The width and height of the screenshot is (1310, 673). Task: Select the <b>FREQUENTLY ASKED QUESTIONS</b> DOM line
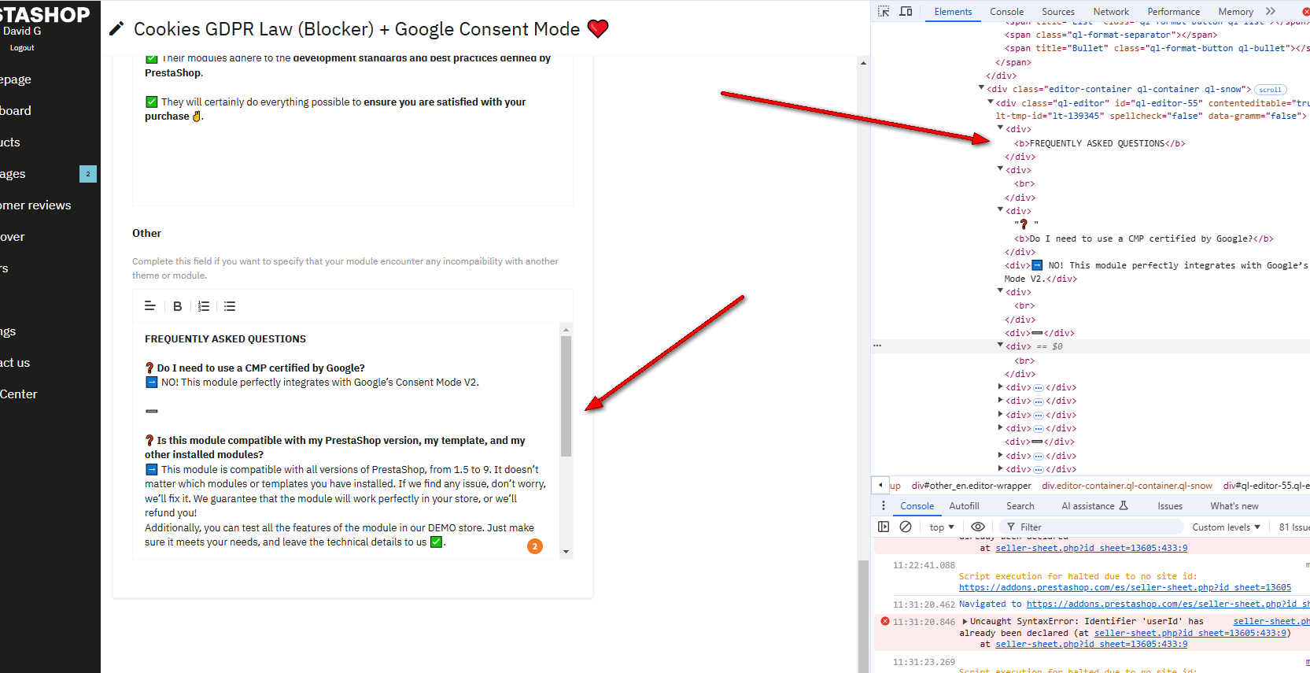click(x=1099, y=143)
